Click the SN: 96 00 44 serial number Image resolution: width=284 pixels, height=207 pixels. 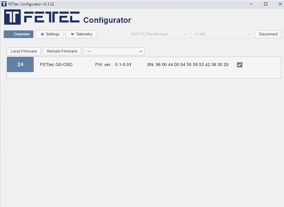[x=188, y=65]
